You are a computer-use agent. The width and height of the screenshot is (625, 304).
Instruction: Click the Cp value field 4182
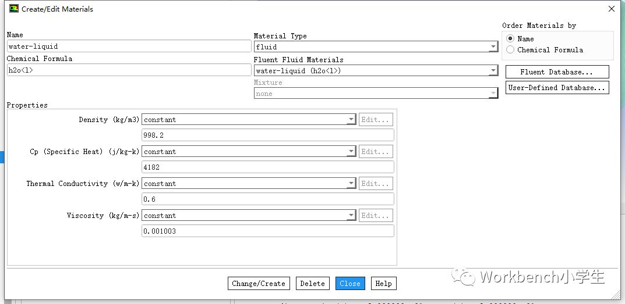[268, 167]
